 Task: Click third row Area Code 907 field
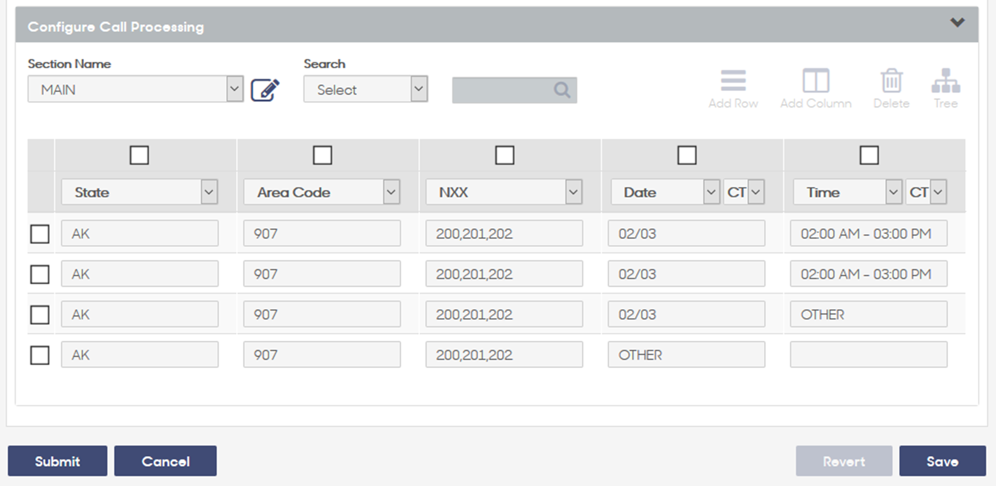pyautogui.click(x=322, y=314)
